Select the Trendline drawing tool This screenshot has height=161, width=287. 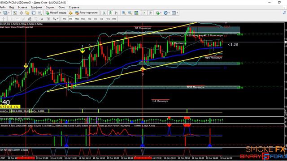23,19
